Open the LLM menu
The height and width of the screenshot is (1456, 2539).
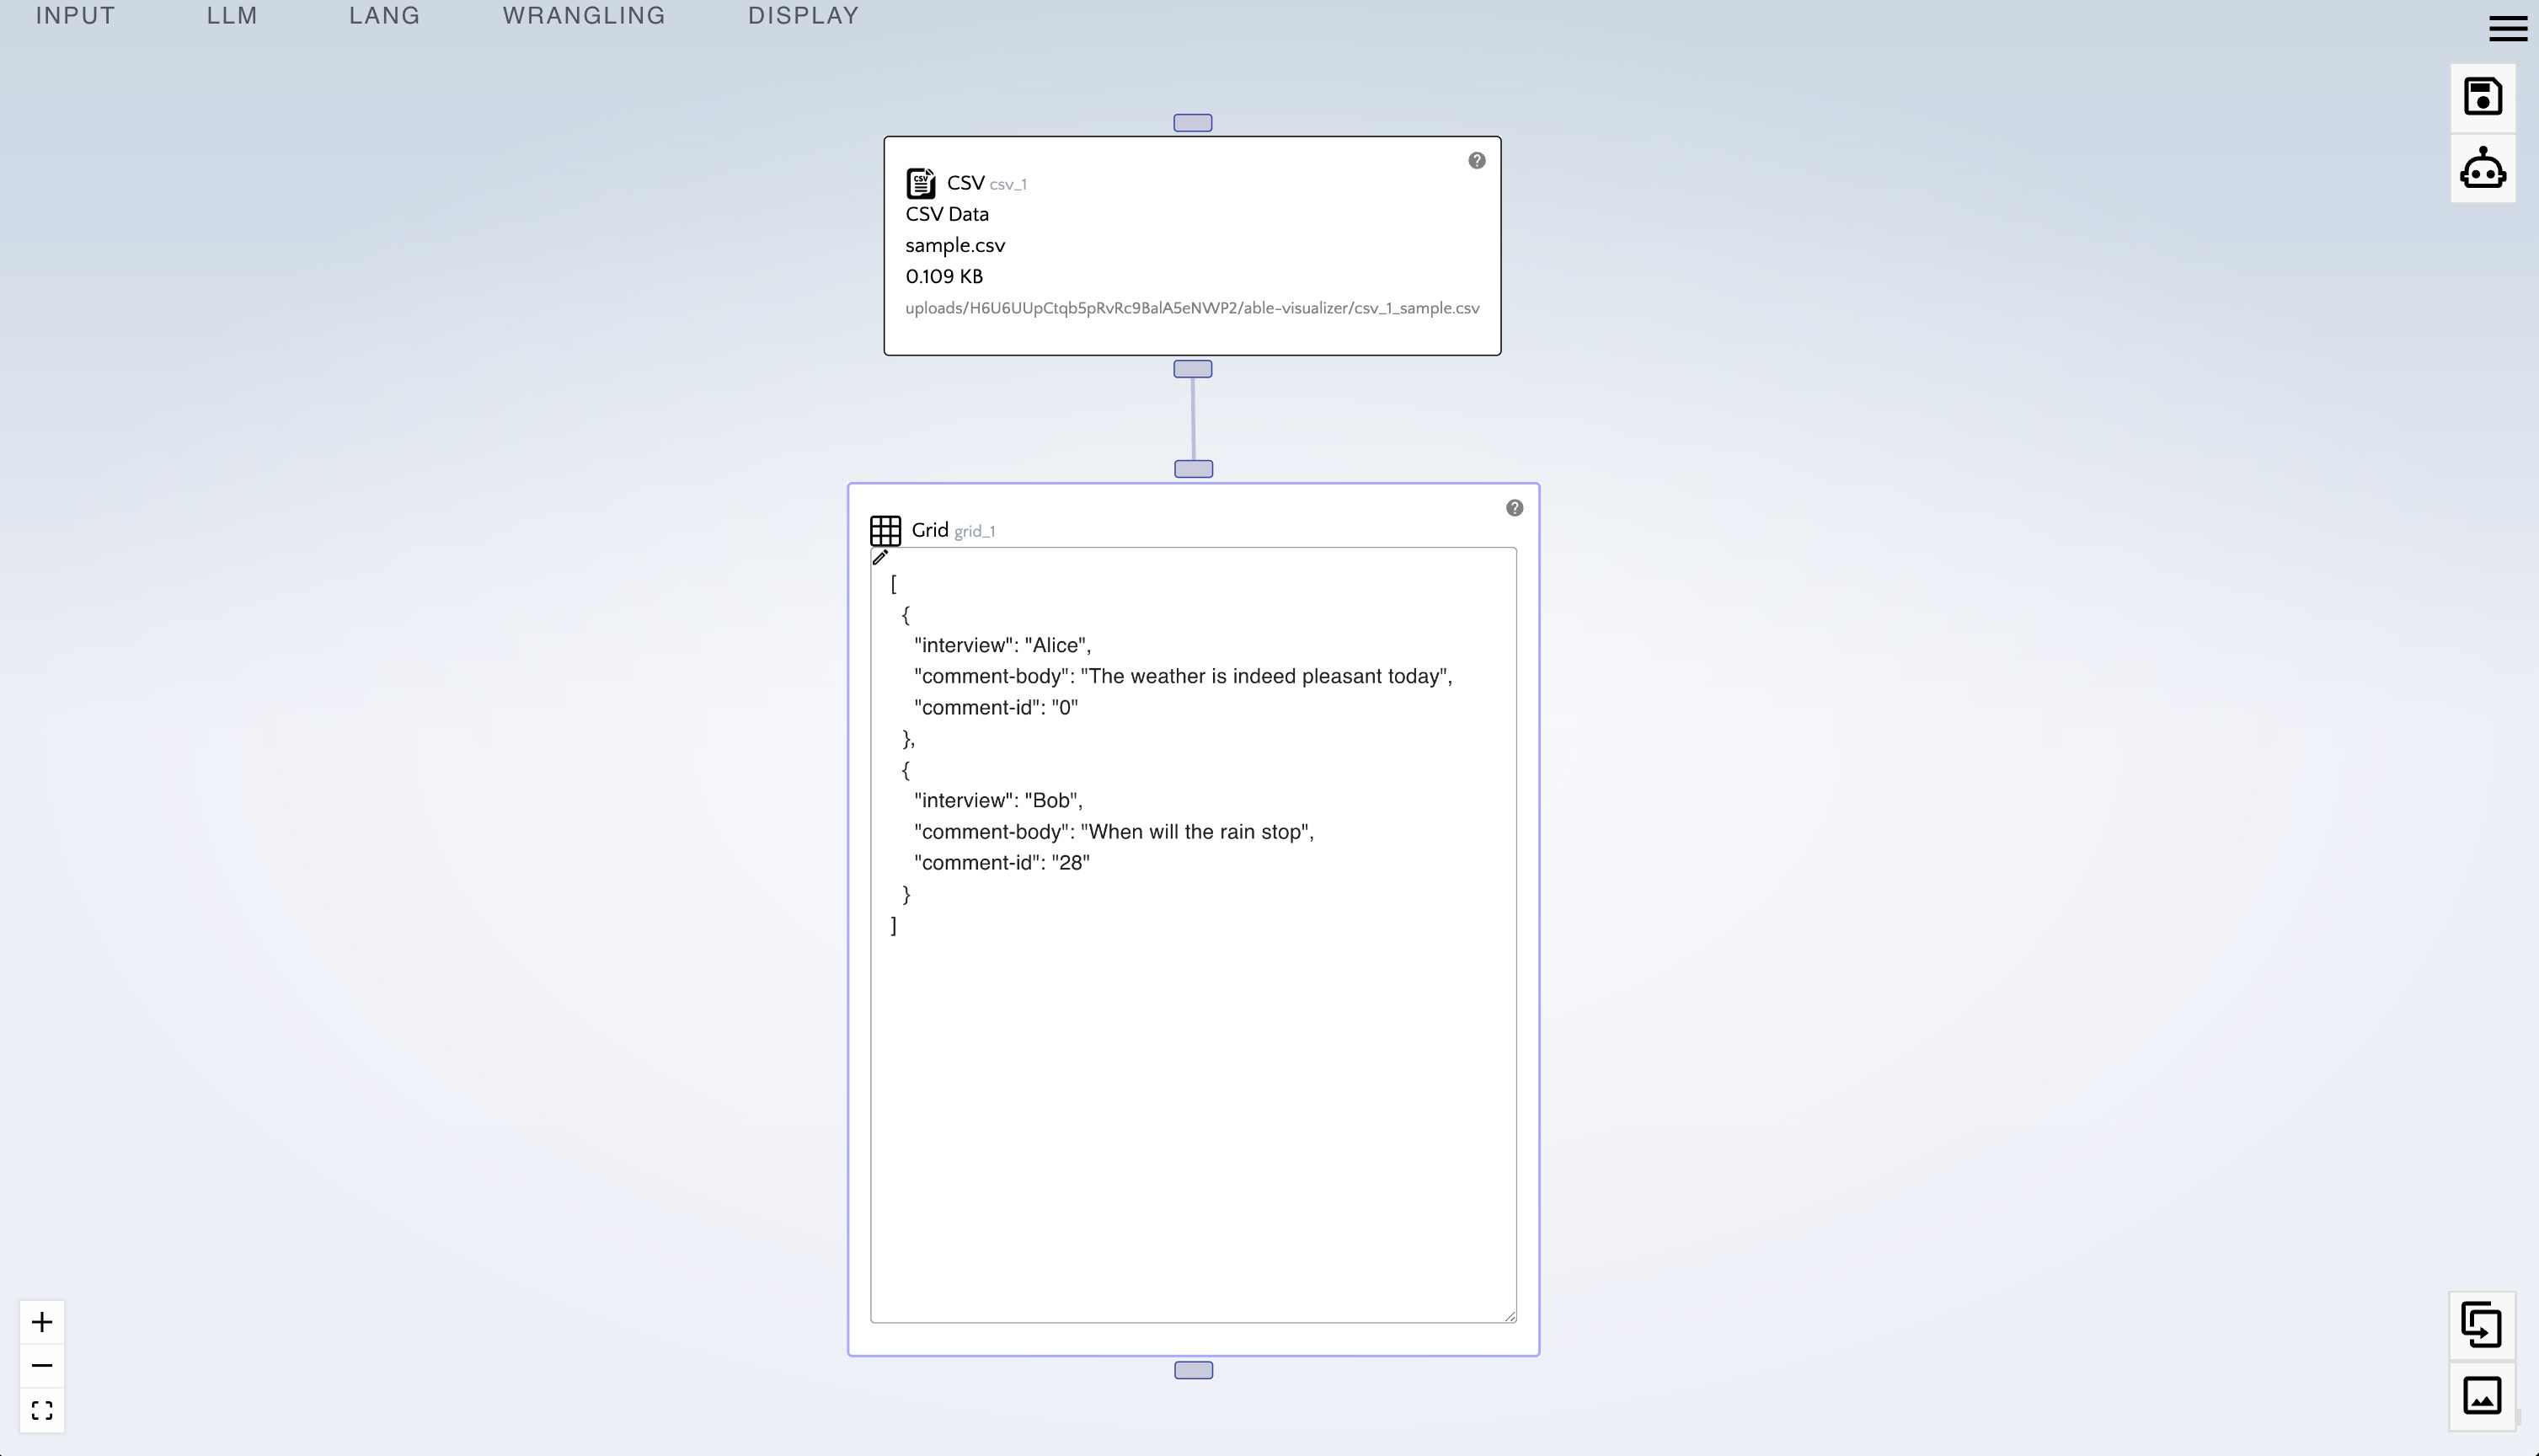coord(232,16)
